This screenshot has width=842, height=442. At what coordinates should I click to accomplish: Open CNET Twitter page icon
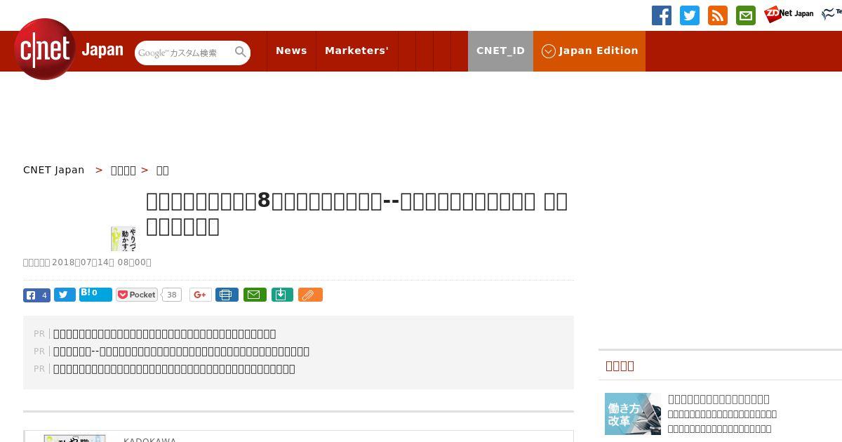click(690, 15)
